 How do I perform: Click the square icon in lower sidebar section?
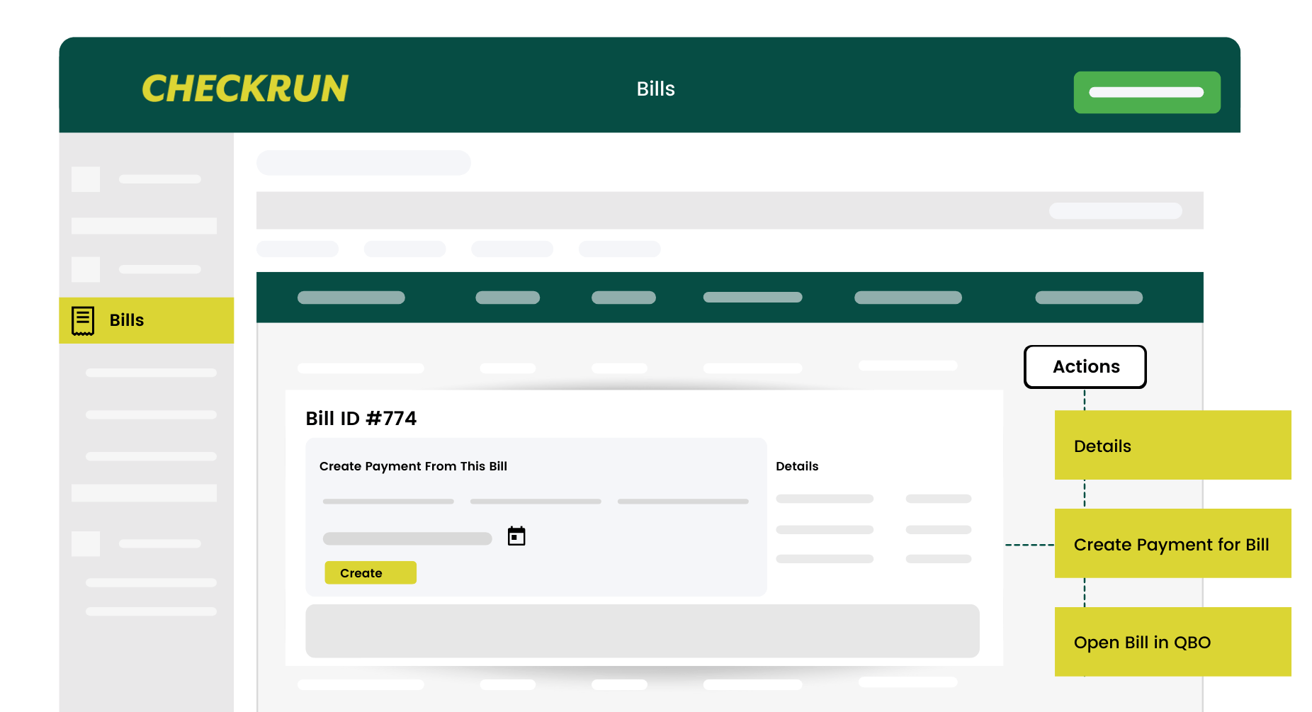pos(85,543)
